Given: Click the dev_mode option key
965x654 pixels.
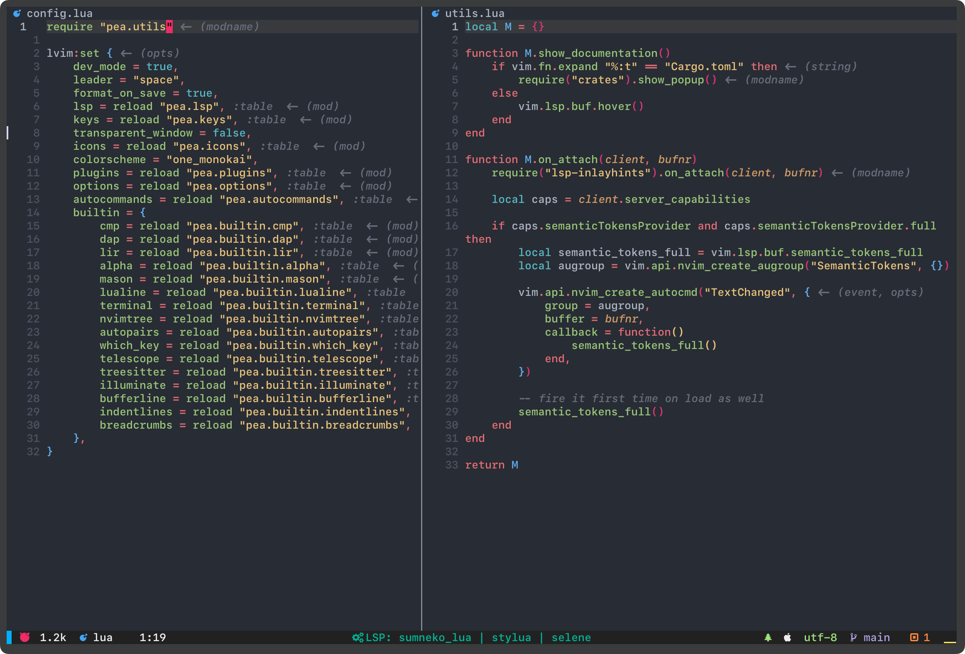Looking at the screenshot, I should pos(100,66).
